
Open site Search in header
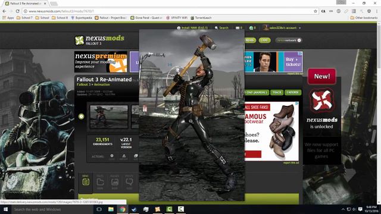click(221, 28)
